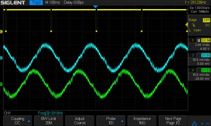Select channel 4 number tab
The height and width of the screenshot is (126, 211).
pyautogui.click(x=193, y=70)
